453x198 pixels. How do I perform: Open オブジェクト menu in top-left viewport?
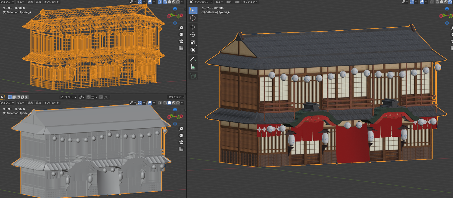[52, 2]
